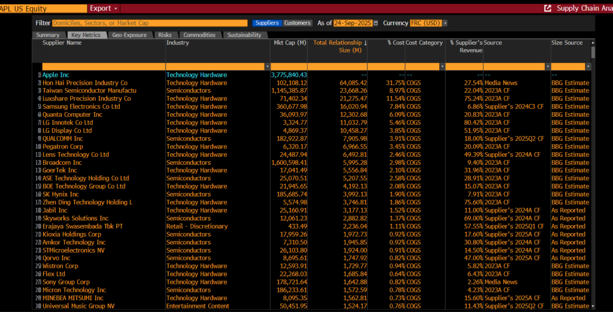Switch to the Summary tab
This screenshot has width=613, height=312.
click(48, 35)
